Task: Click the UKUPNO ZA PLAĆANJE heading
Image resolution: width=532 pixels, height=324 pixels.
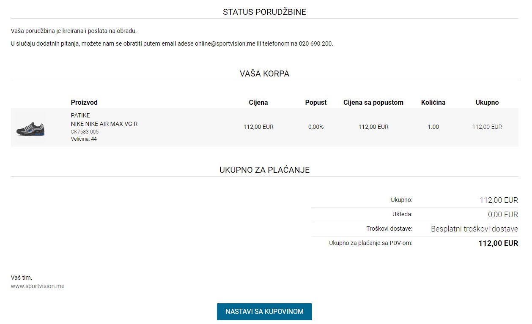Action: (264, 170)
